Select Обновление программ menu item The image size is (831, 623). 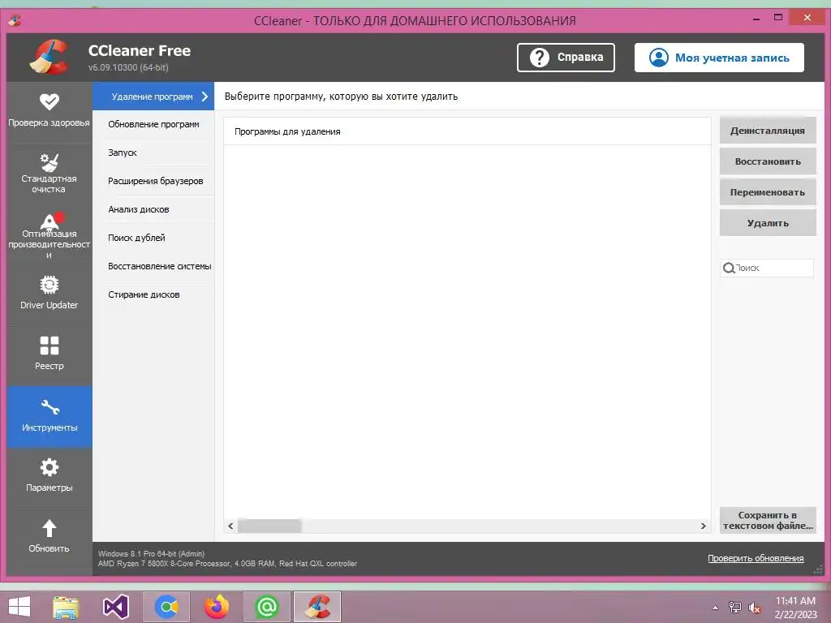tap(153, 124)
